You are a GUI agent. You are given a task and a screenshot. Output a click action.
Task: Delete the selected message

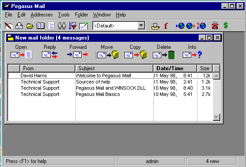[x=164, y=52]
